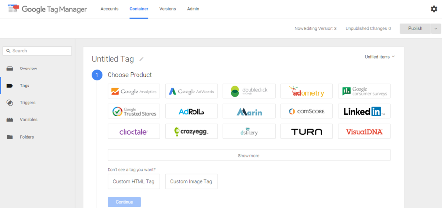Select the DoubleClick product tile

click(249, 91)
